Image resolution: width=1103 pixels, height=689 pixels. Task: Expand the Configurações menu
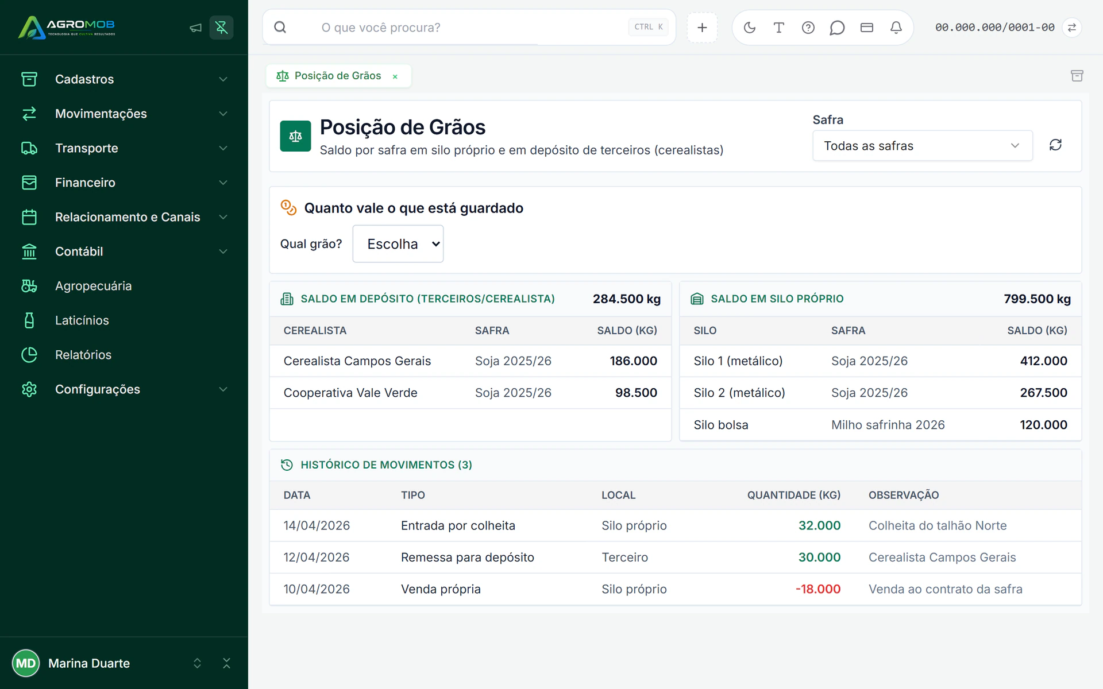pyautogui.click(x=124, y=389)
